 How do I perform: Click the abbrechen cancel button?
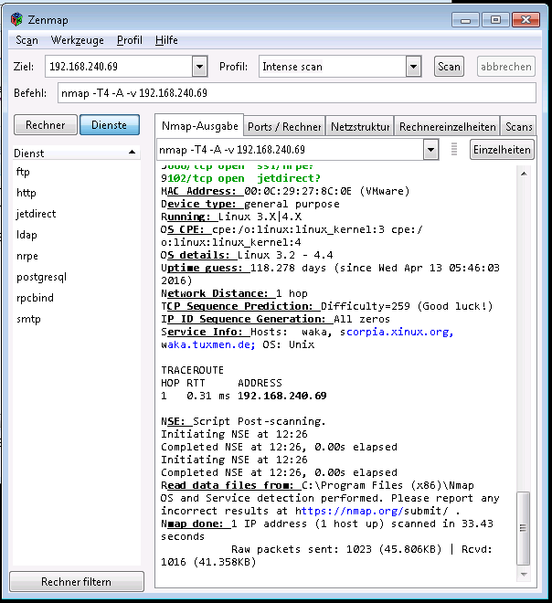(505, 67)
